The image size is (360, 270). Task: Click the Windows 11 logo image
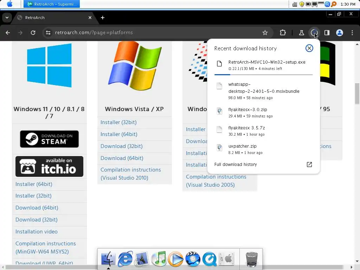pyautogui.click(x=49, y=65)
